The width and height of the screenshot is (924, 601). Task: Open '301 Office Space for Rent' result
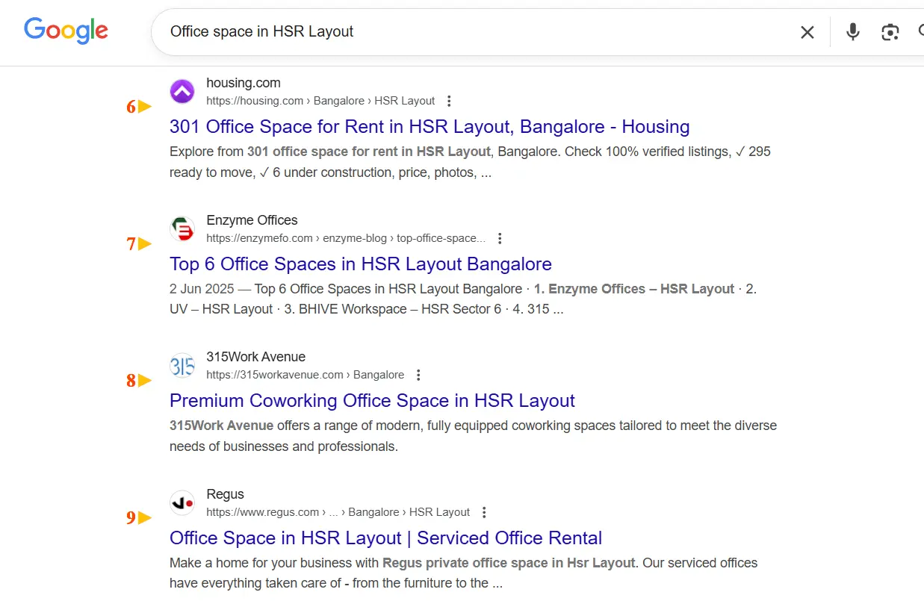coord(429,127)
